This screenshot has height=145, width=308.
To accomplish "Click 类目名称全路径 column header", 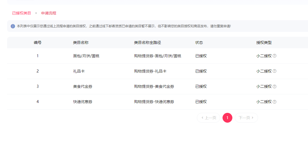I will pos(147,43).
